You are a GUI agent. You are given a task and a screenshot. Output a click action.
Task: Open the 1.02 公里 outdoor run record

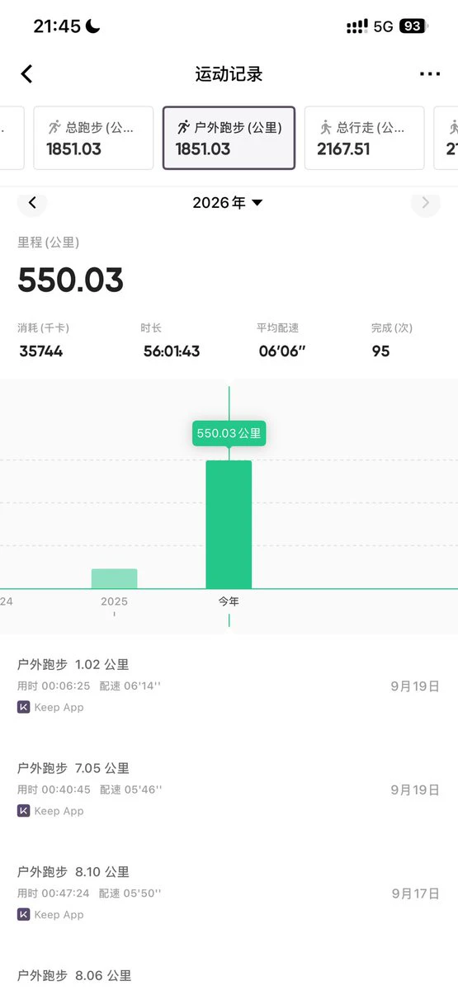[229, 686]
